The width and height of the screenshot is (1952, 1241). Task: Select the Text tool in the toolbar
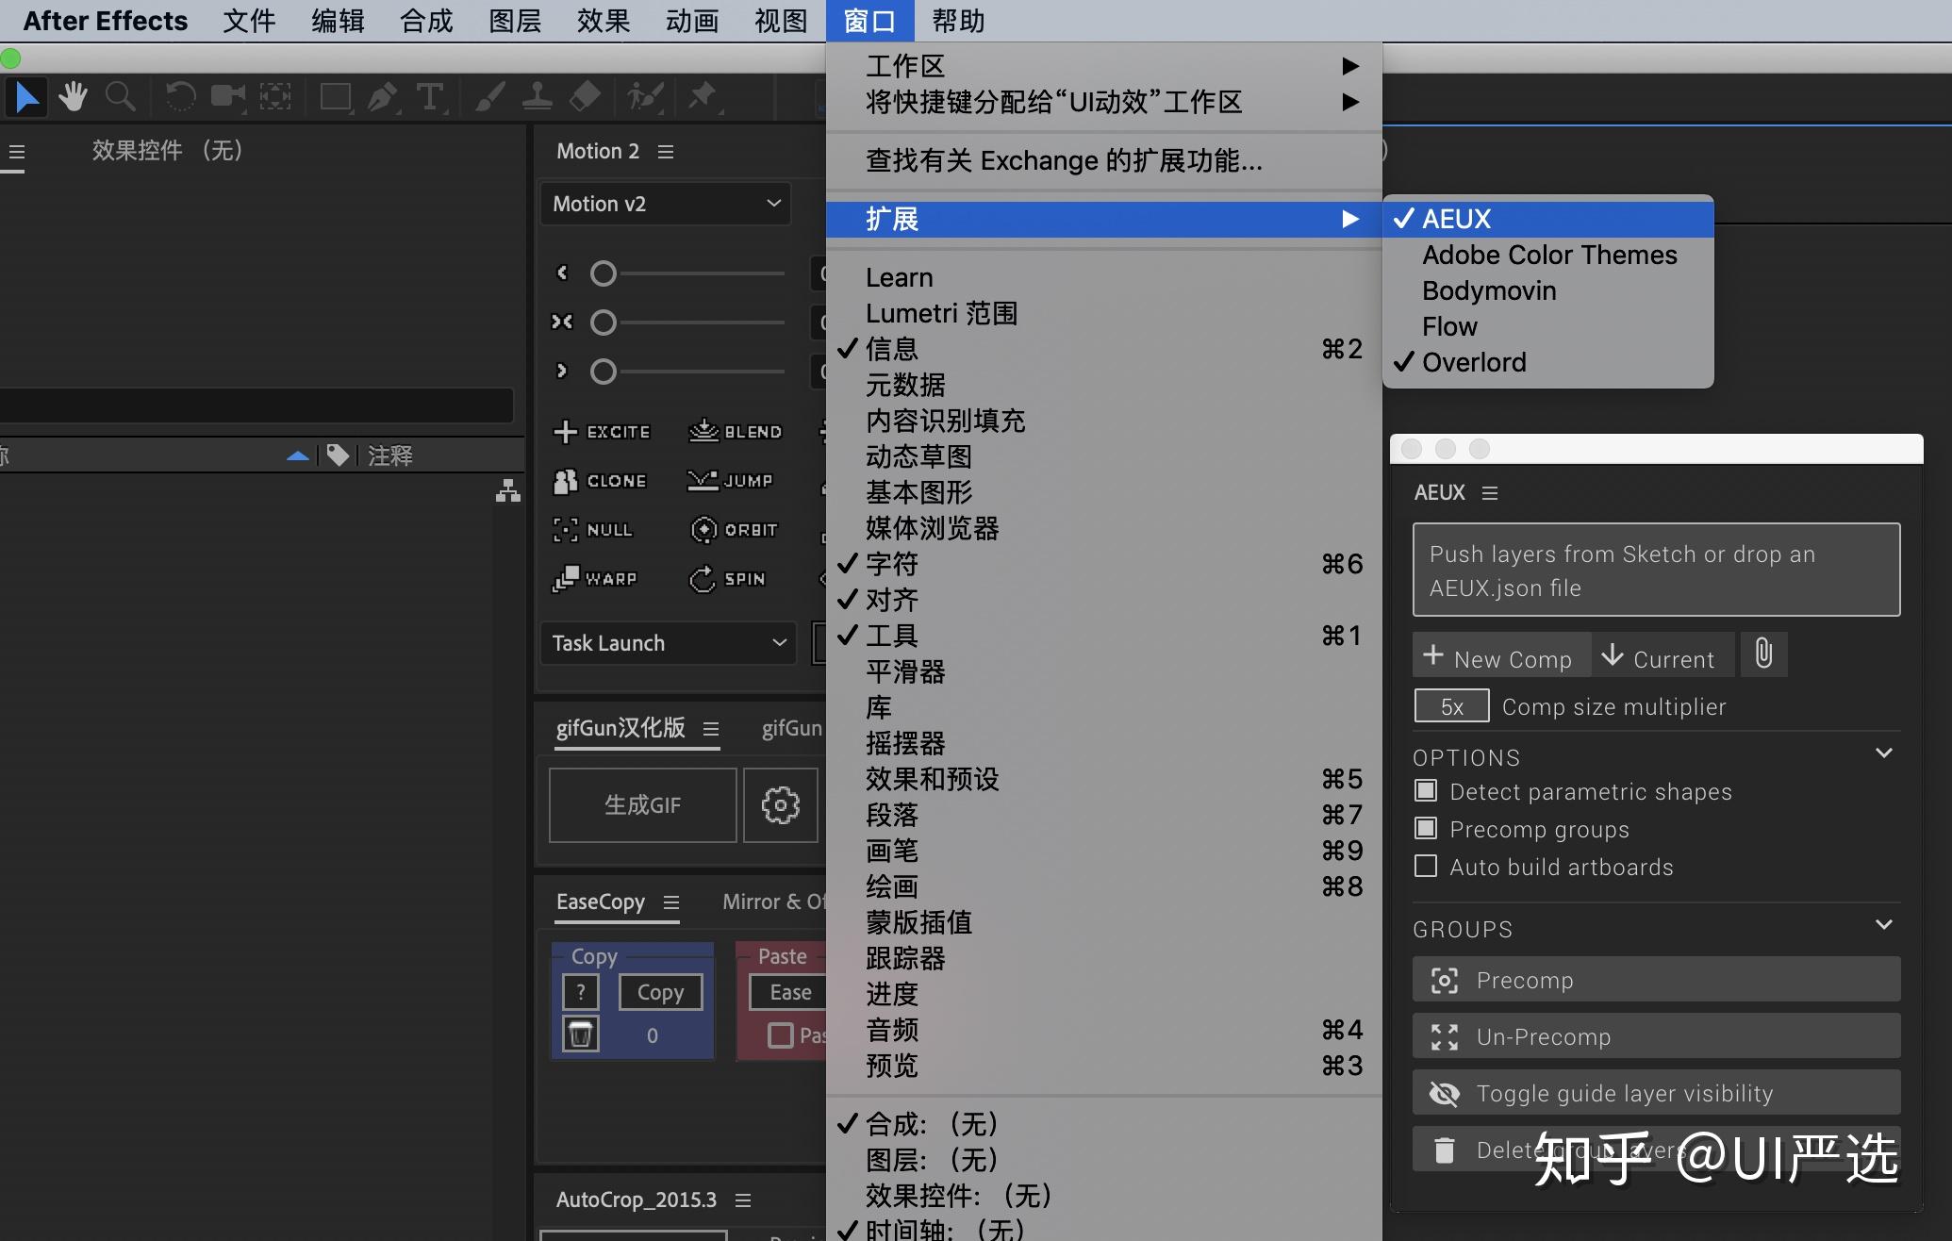tap(430, 96)
